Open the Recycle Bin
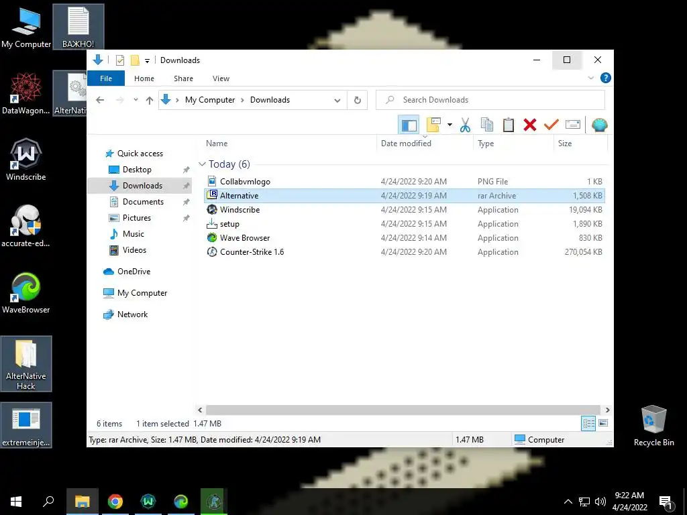The height and width of the screenshot is (515, 687). pos(653,426)
